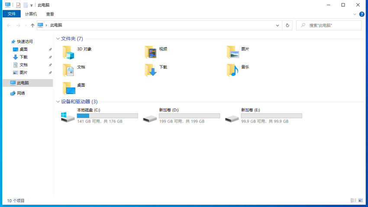Select the 文档 folder icon in main pane
The width and height of the screenshot is (368, 207).
coord(68,70)
